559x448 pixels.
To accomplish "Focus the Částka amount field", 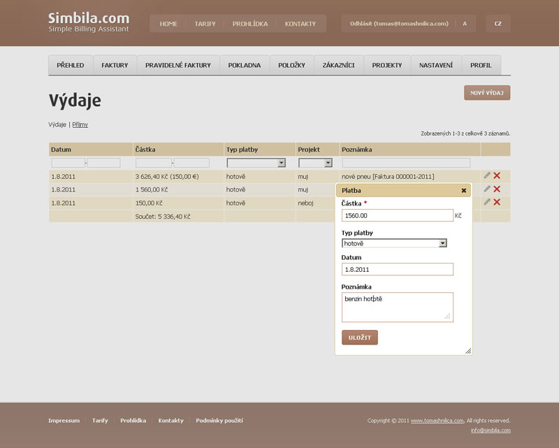I will point(397,216).
